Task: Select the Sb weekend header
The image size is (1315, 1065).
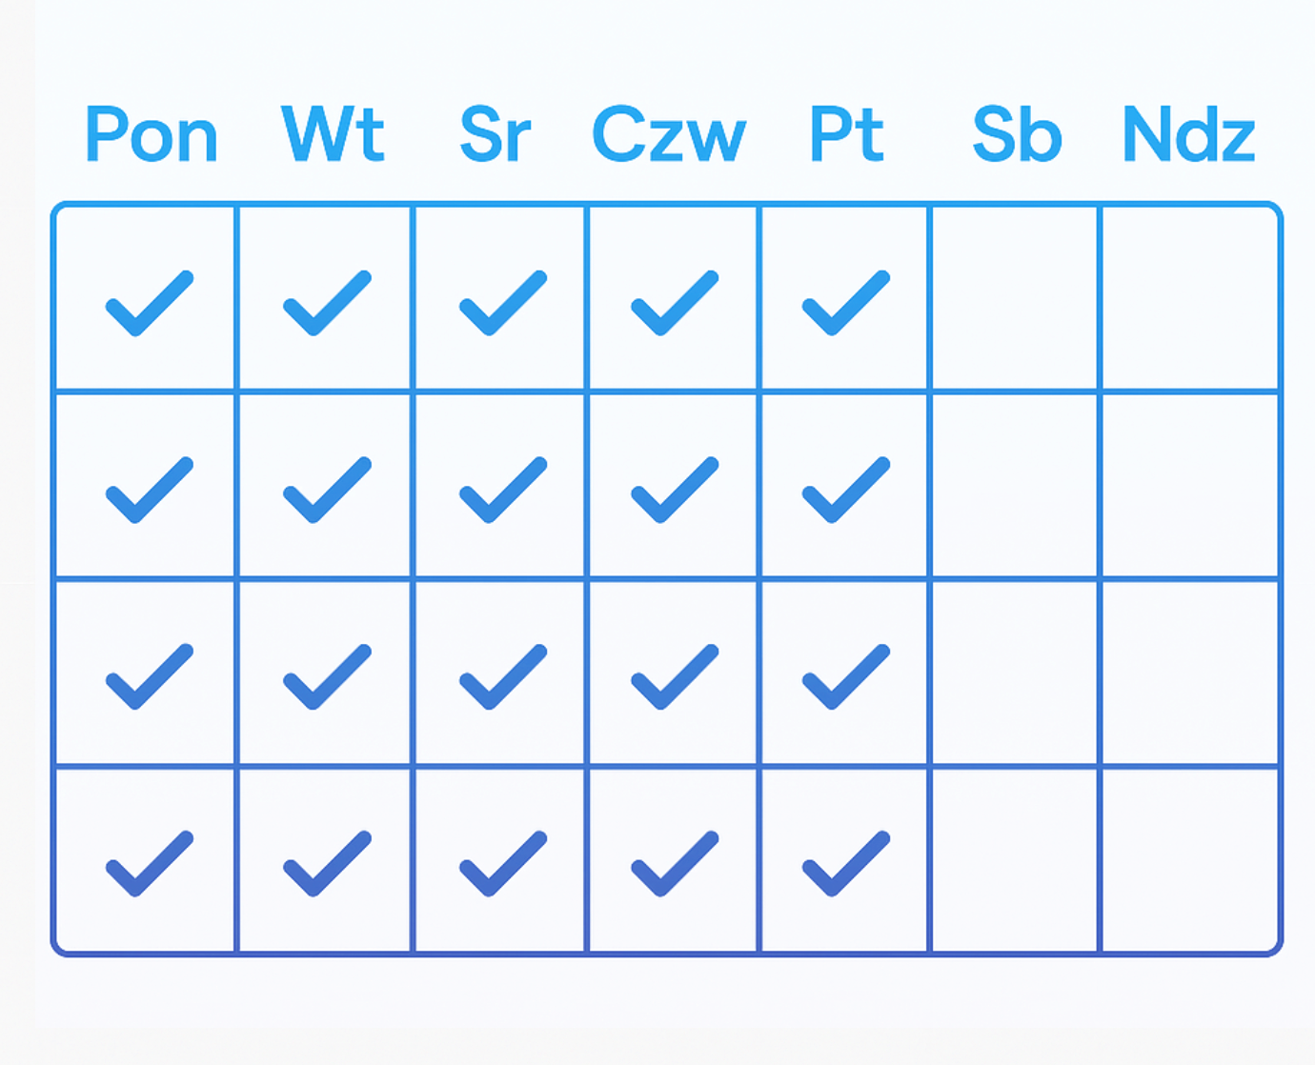Action: (1017, 135)
